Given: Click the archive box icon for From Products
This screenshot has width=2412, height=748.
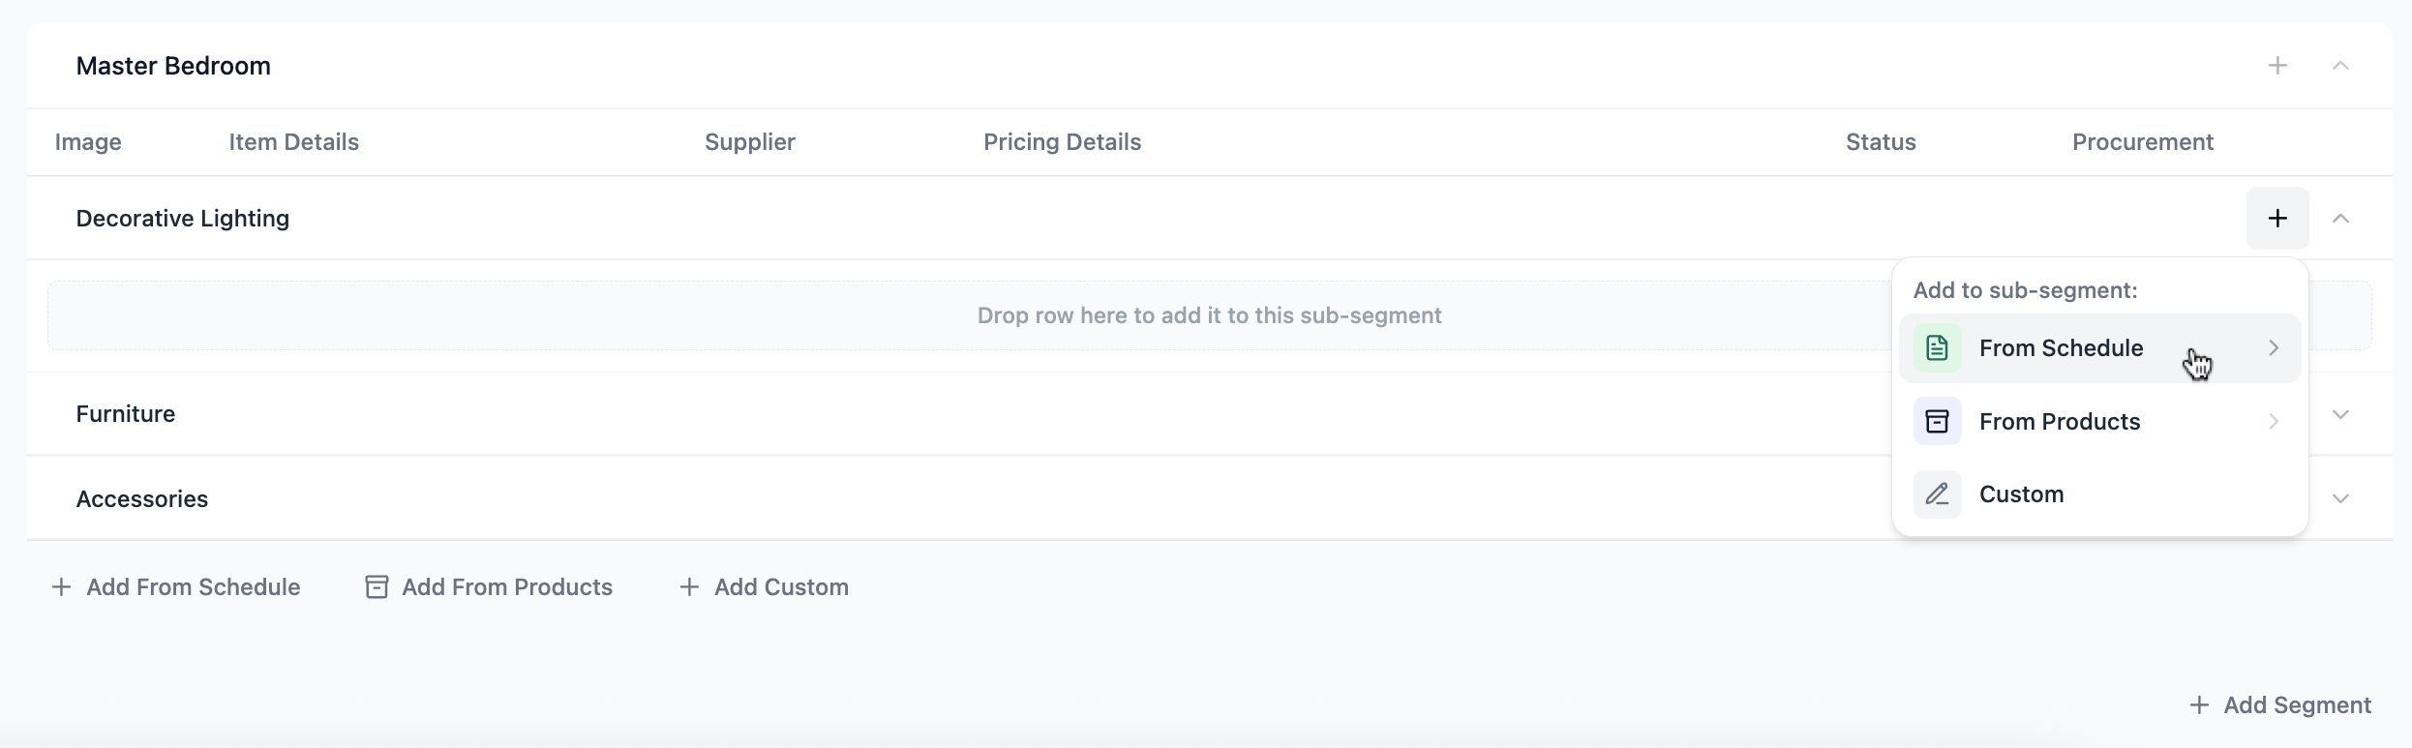Looking at the screenshot, I should [x=1937, y=422].
